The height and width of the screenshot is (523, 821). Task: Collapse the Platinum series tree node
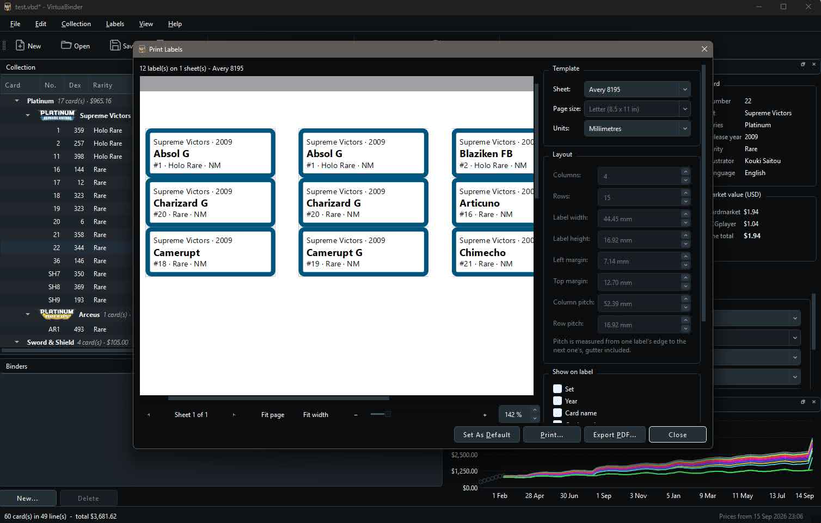click(x=17, y=101)
